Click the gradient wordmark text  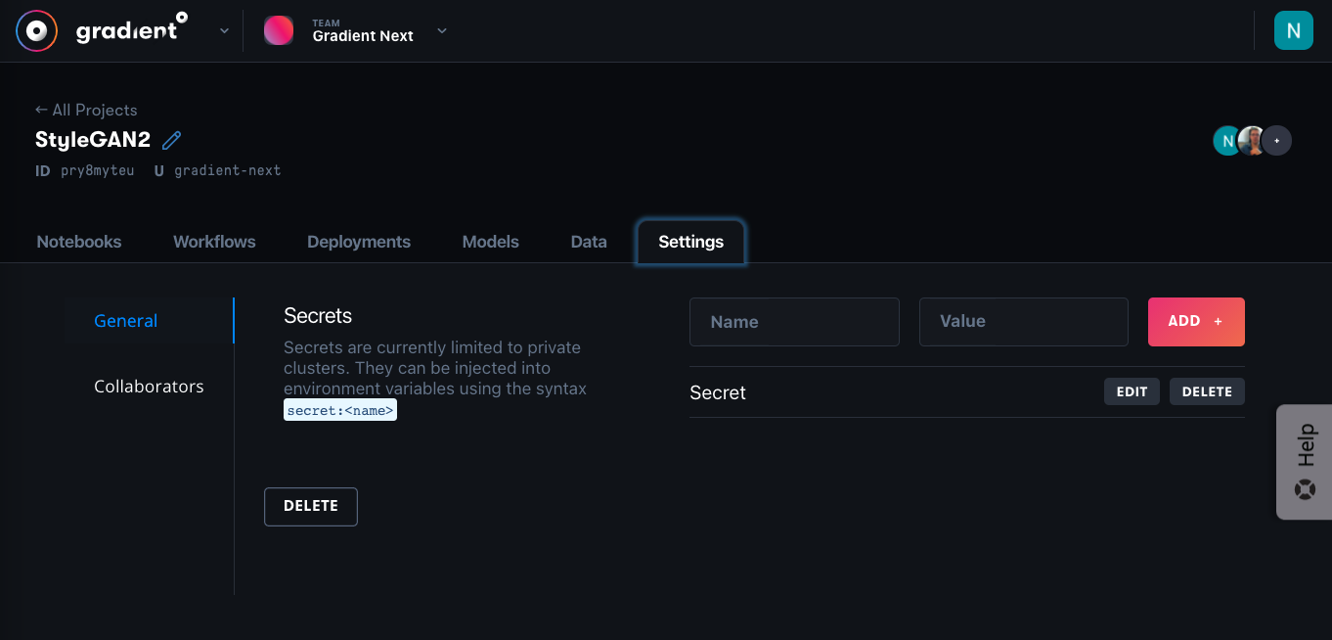click(132, 30)
